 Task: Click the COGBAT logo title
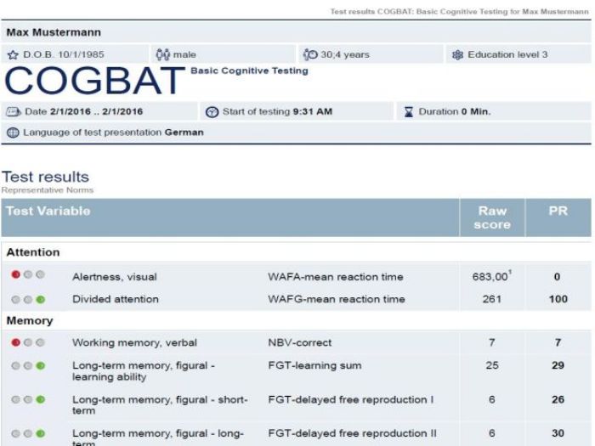click(94, 81)
